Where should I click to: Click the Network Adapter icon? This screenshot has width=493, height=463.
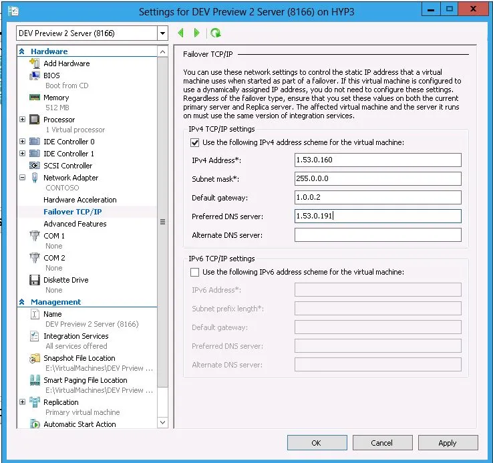(x=35, y=178)
